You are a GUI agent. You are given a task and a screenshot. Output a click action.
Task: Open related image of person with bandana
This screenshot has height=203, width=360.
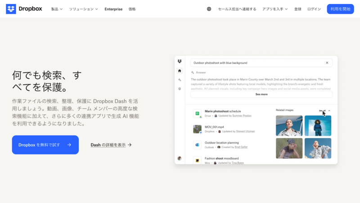[x=289, y=148]
